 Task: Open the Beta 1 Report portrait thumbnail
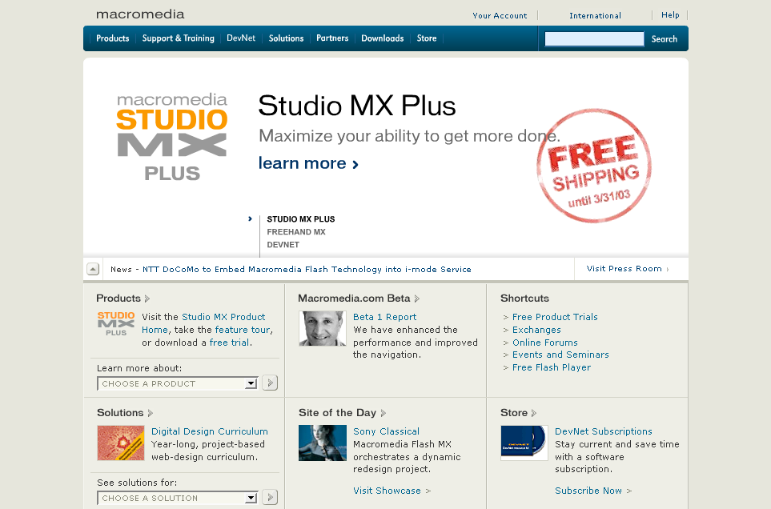pyautogui.click(x=323, y=329)
